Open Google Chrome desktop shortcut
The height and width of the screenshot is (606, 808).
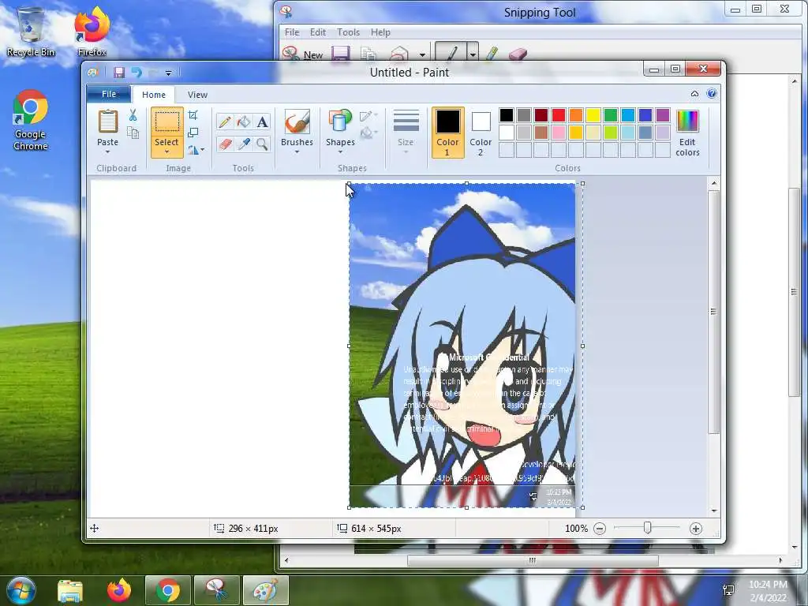coord(31,120)
